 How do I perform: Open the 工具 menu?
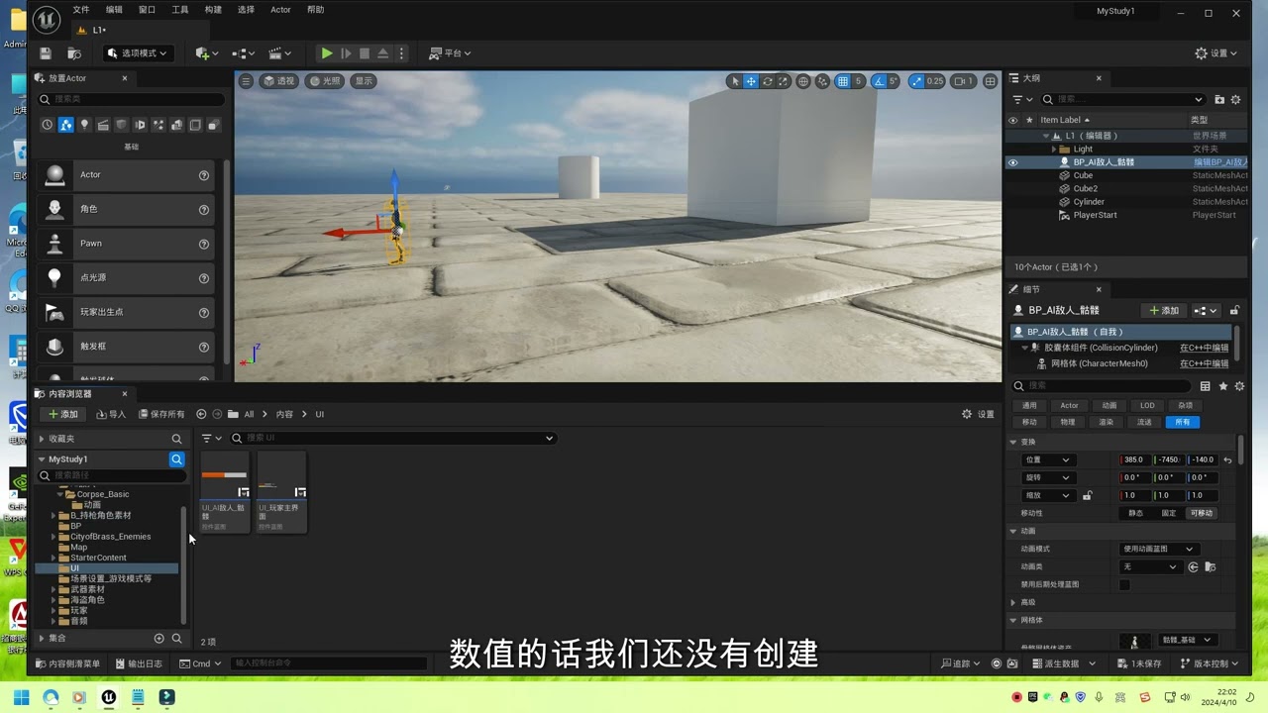[179, 10]
